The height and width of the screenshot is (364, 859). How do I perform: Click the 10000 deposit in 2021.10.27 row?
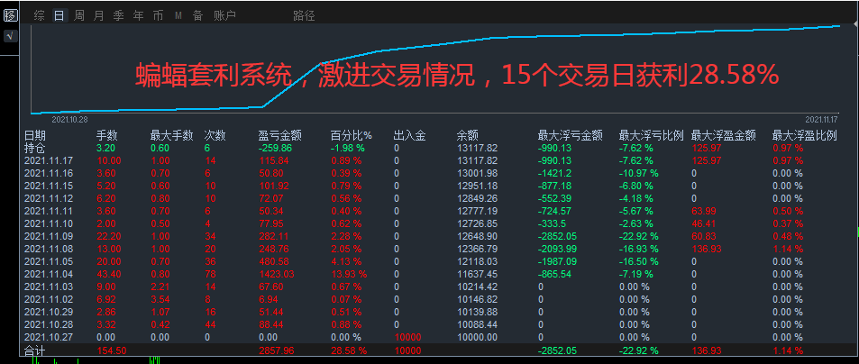click(x=407, y=337)
